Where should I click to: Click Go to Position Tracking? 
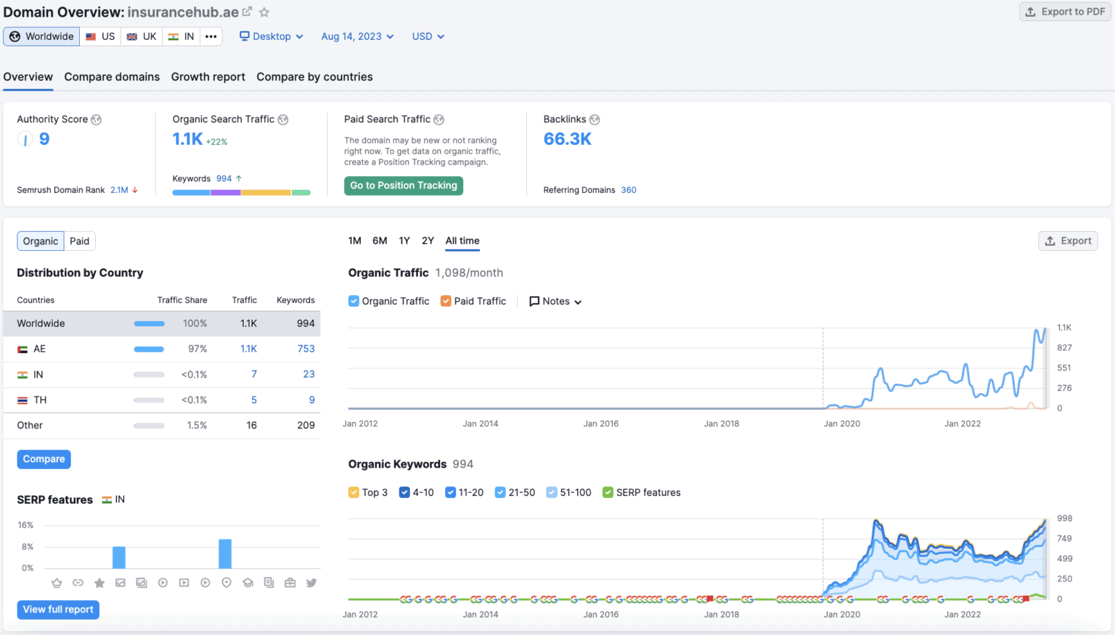point(404,186)
